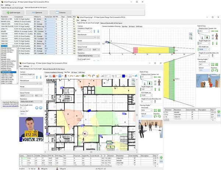Click the green tree icon in Site Plan toolbar

pos(83,76)
